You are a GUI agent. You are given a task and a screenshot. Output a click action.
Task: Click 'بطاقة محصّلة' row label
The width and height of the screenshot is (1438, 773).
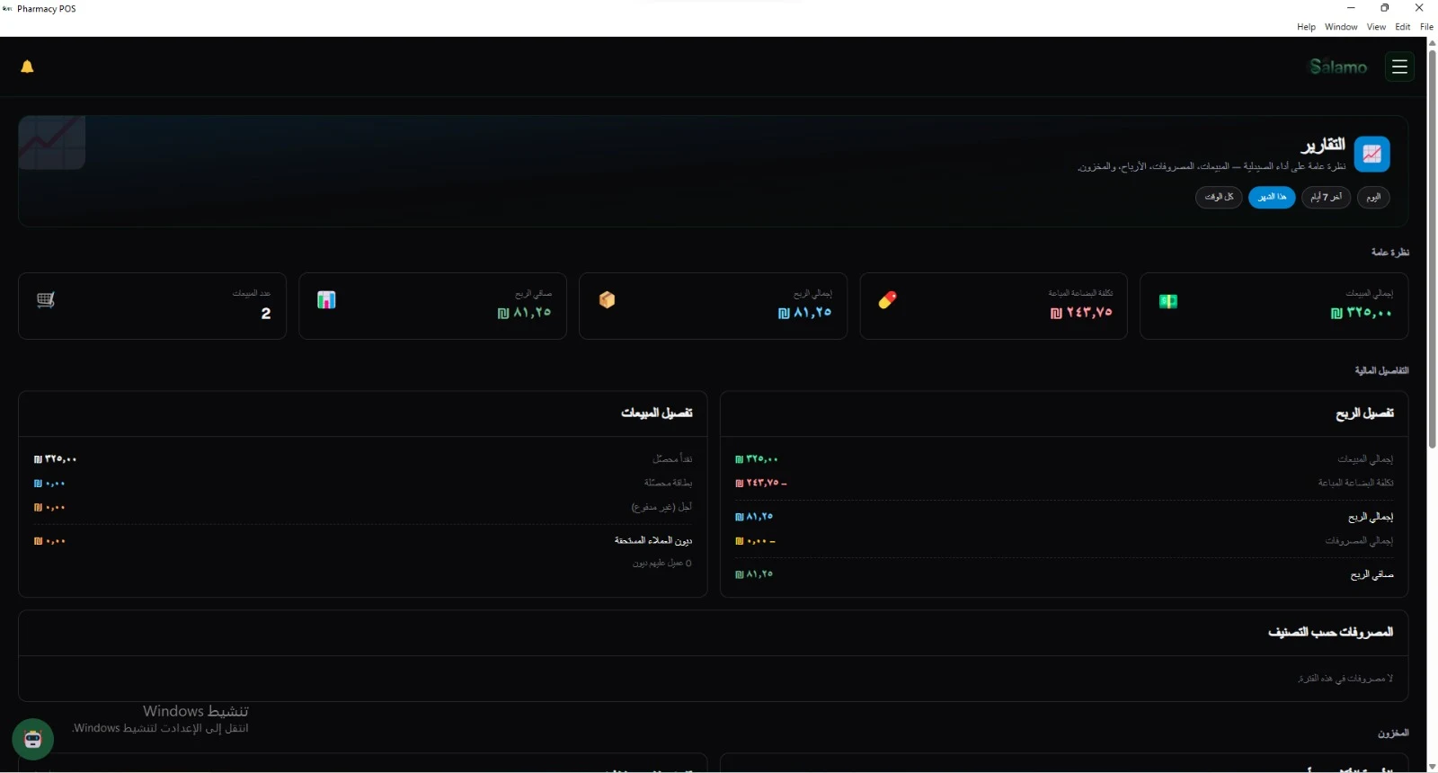pyautogui.click(x=668, y=483)
